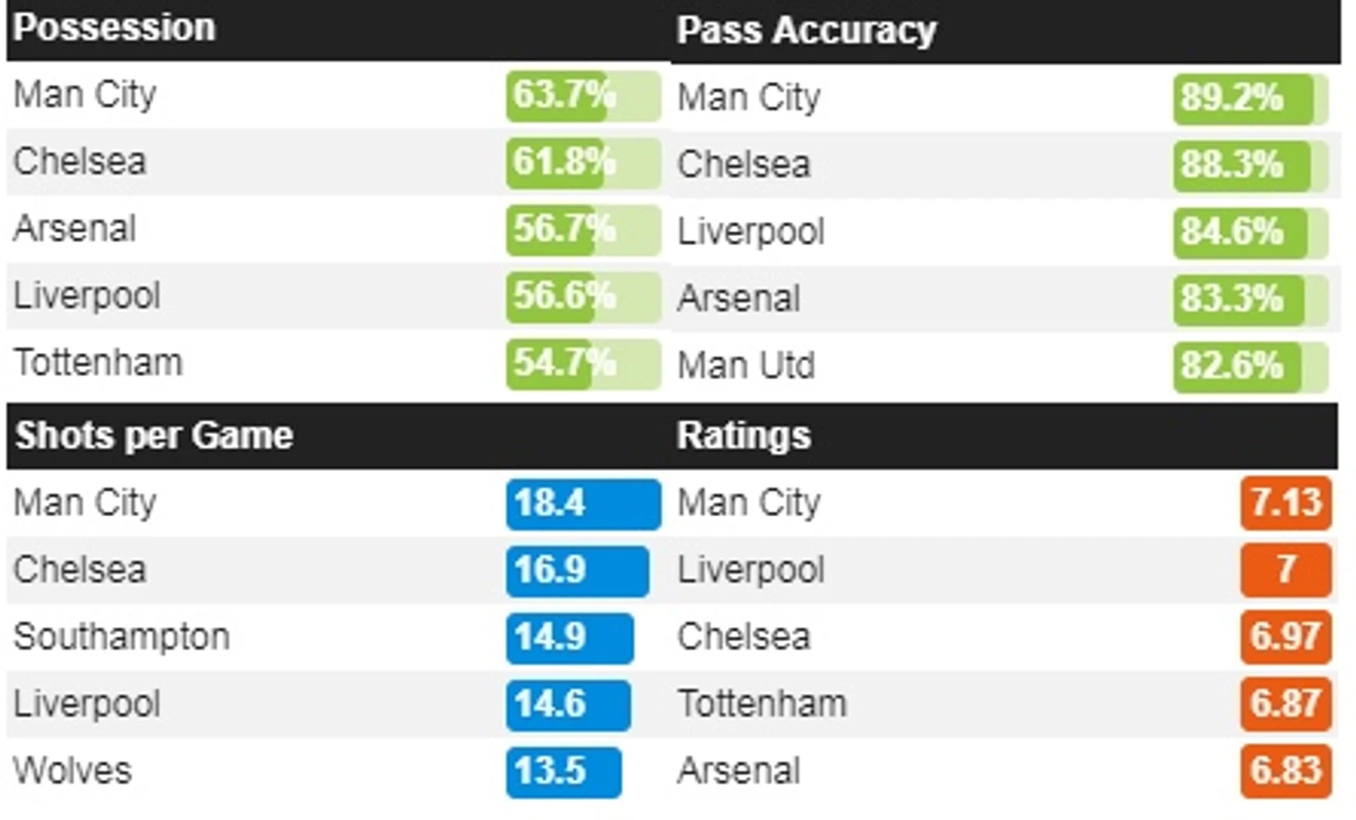
Task: Click the 82.6% pass accuracy bar
Action: [1250, 366]
